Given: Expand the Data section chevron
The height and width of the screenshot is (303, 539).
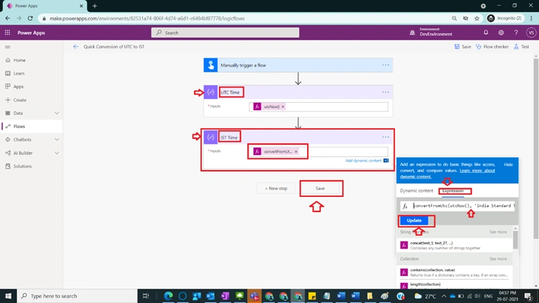Looking at the screenshot, I should (56, 113).
